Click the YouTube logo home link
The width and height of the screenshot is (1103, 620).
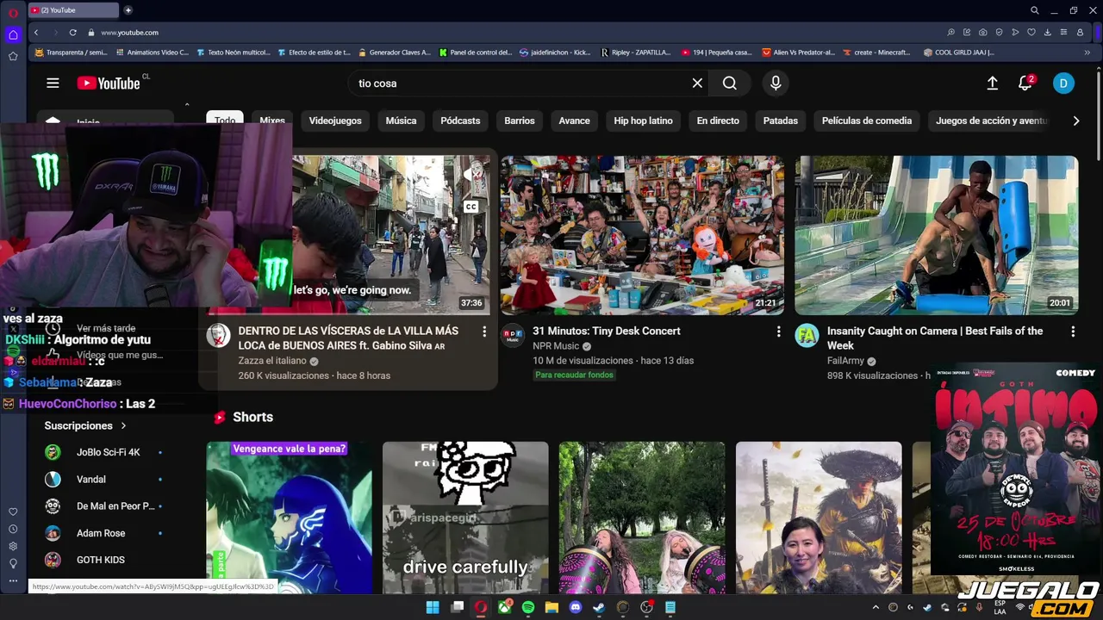(x=108, y=83)
